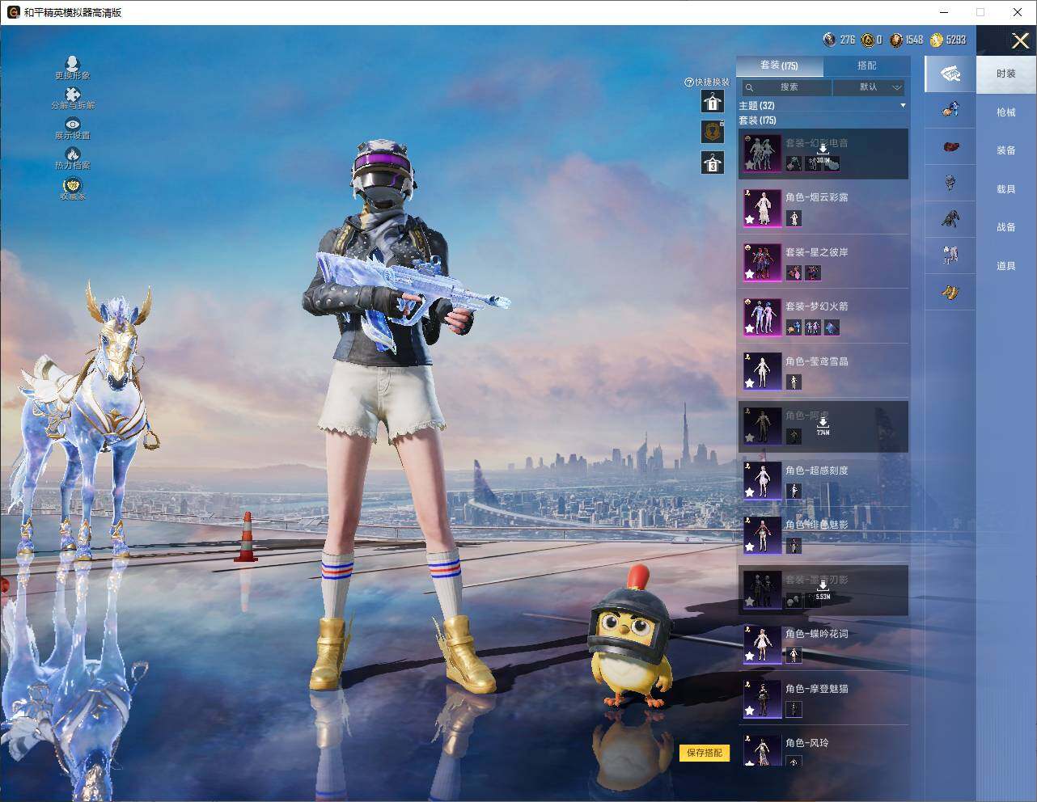Switch to the 套装 (175) tab
This screenshot has width=1037, height=802.
[x=779, y=65]
